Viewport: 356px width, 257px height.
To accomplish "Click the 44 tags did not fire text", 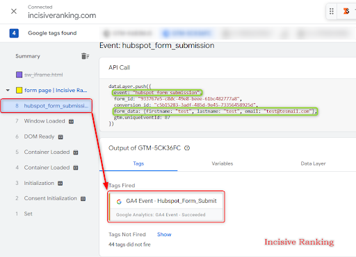I will point(129,245).
